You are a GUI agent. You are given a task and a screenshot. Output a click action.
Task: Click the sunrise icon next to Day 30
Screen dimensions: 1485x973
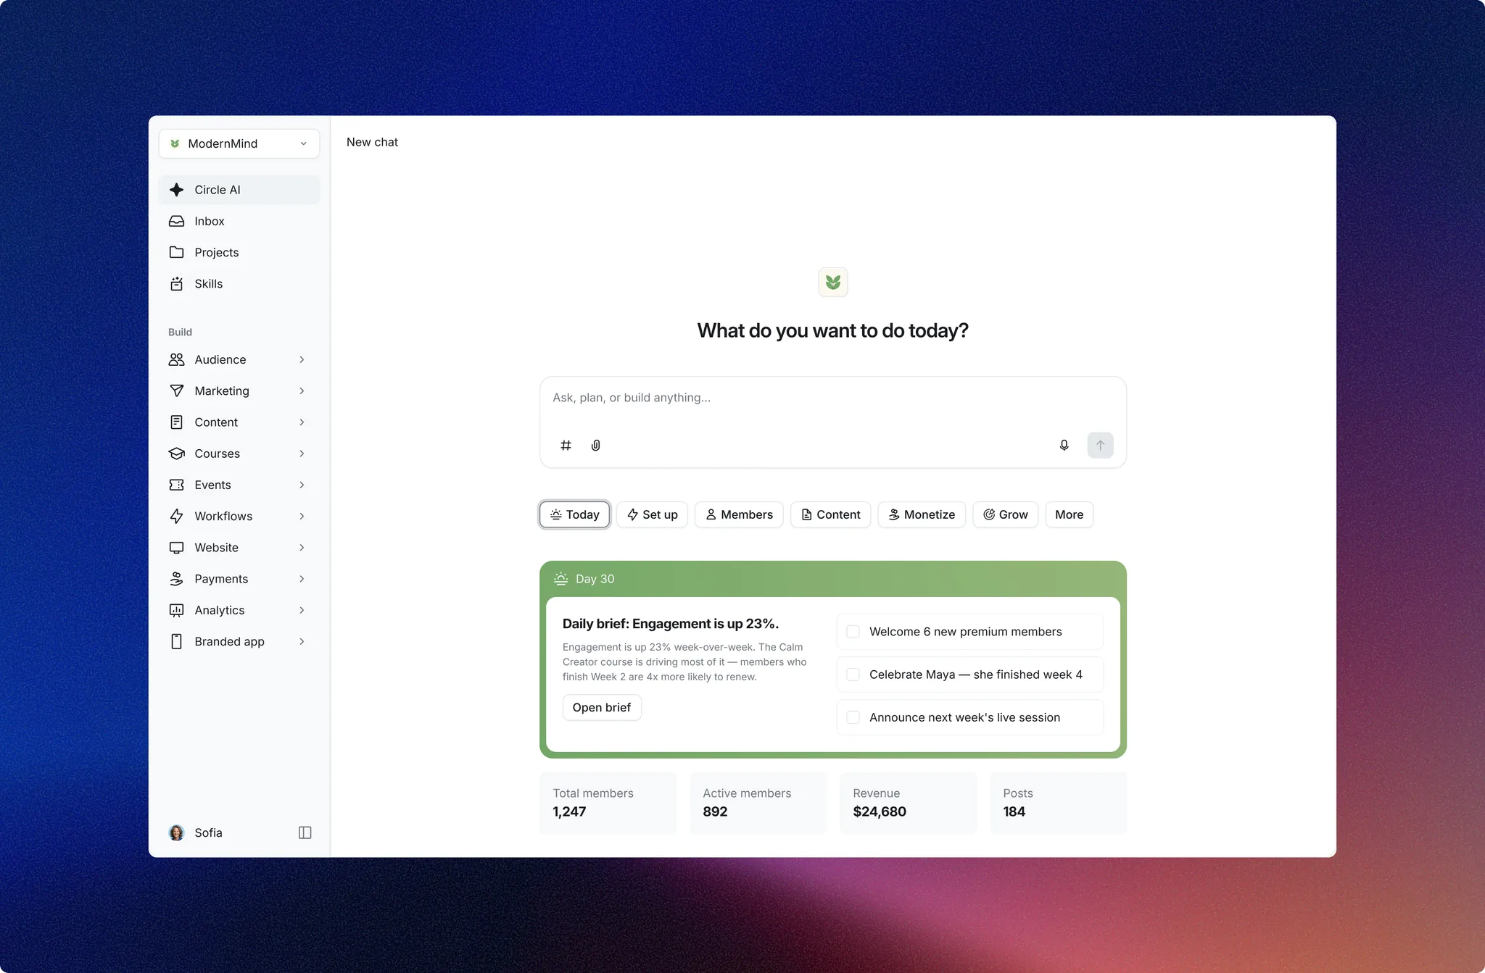click(x=561, y=578)
